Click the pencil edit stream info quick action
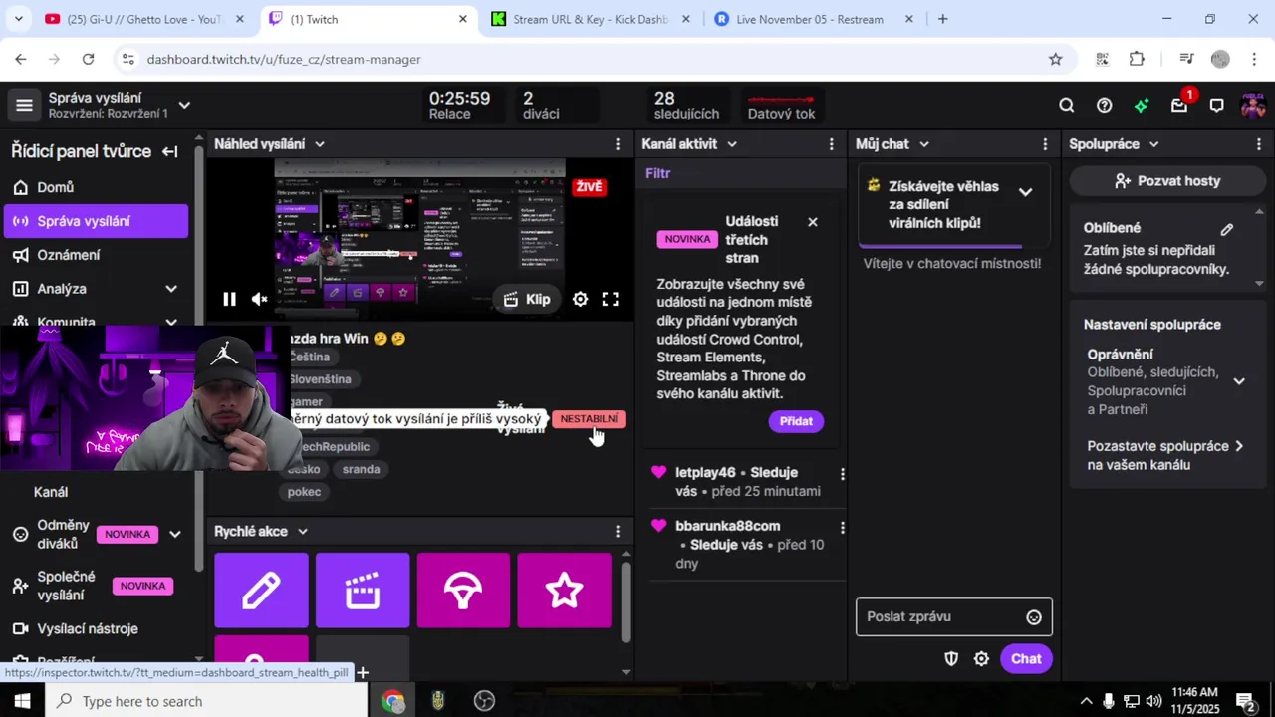Image resolution: width=1275 pixels, height=717 pixels. [261, 591]
